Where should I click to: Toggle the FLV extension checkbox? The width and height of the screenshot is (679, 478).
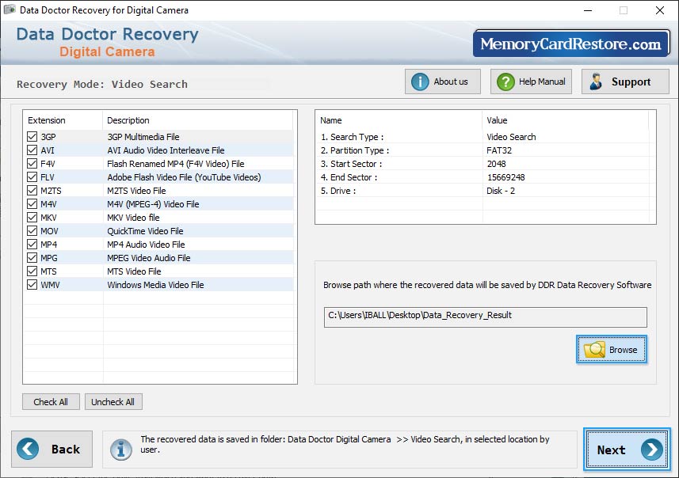(32, 177)
